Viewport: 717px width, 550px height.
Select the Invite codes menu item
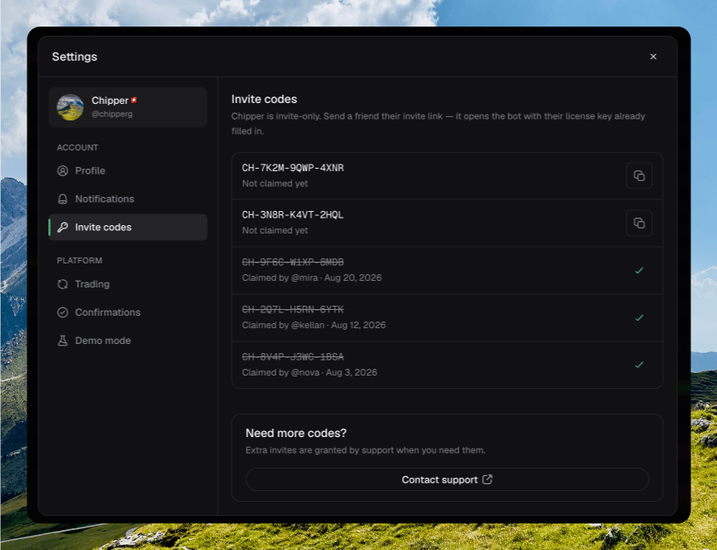(x=128, y=227)
